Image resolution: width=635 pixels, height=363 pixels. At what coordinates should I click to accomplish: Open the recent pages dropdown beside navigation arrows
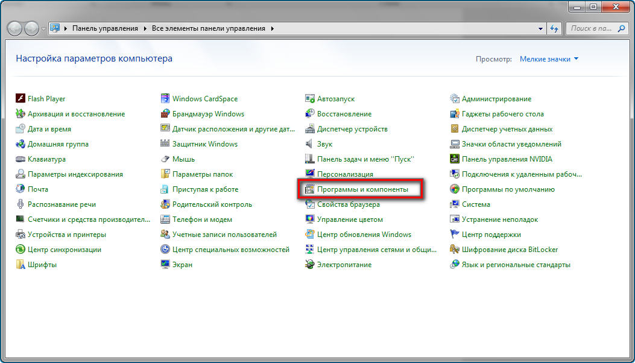click(x=44, y=29)
